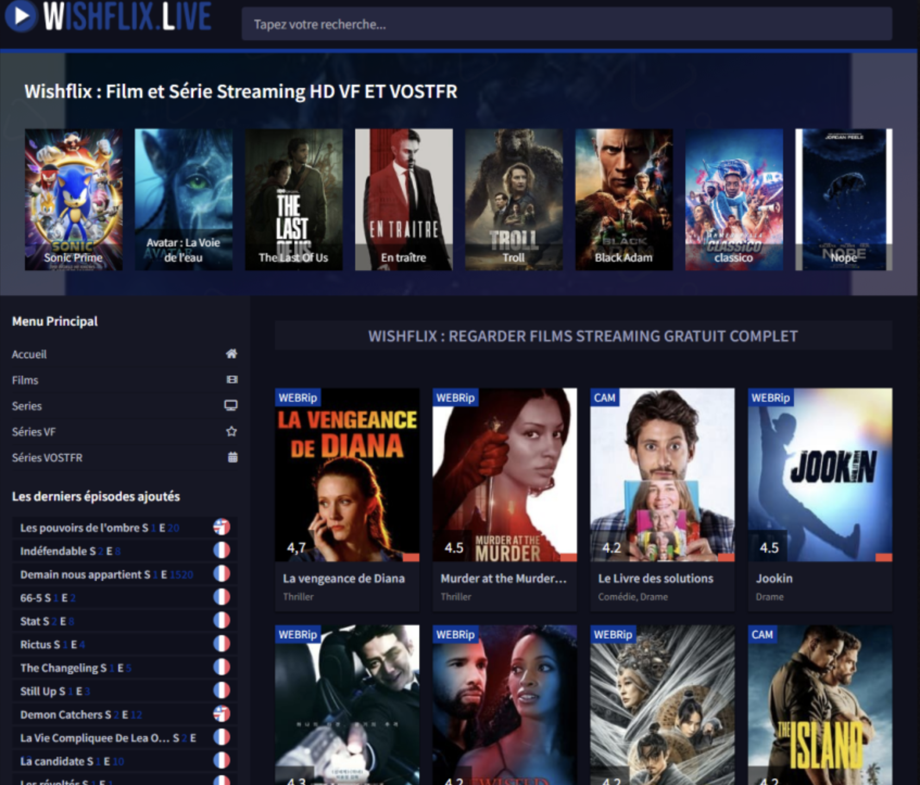
Task: Click the French flag icon for La candidate
Action: pyautogui.click(x=222, y=760)
